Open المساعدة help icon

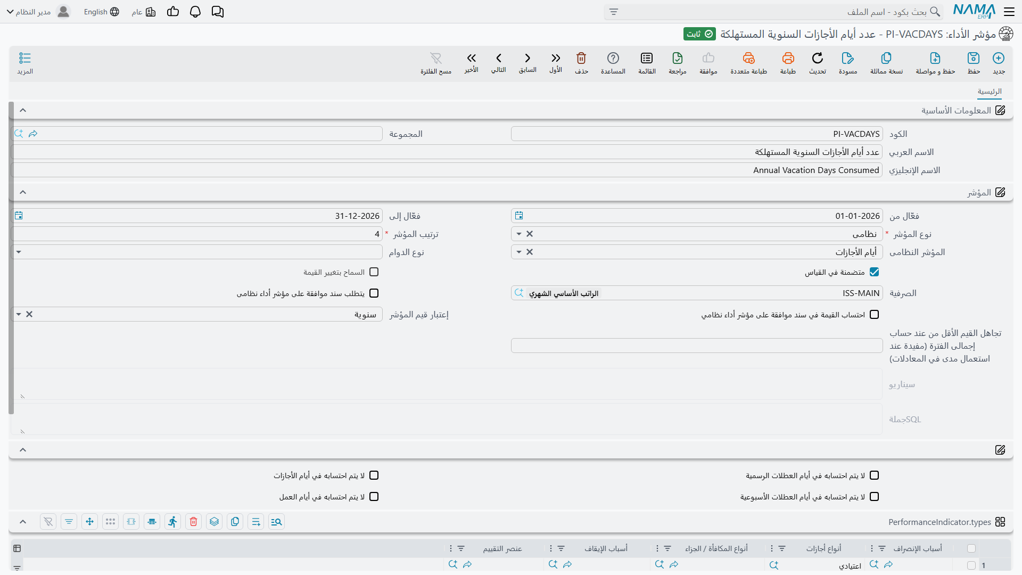[613, 58]
